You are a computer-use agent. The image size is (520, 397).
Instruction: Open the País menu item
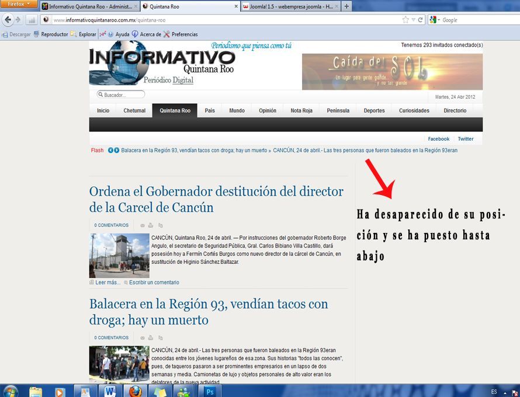pos(210,110)
